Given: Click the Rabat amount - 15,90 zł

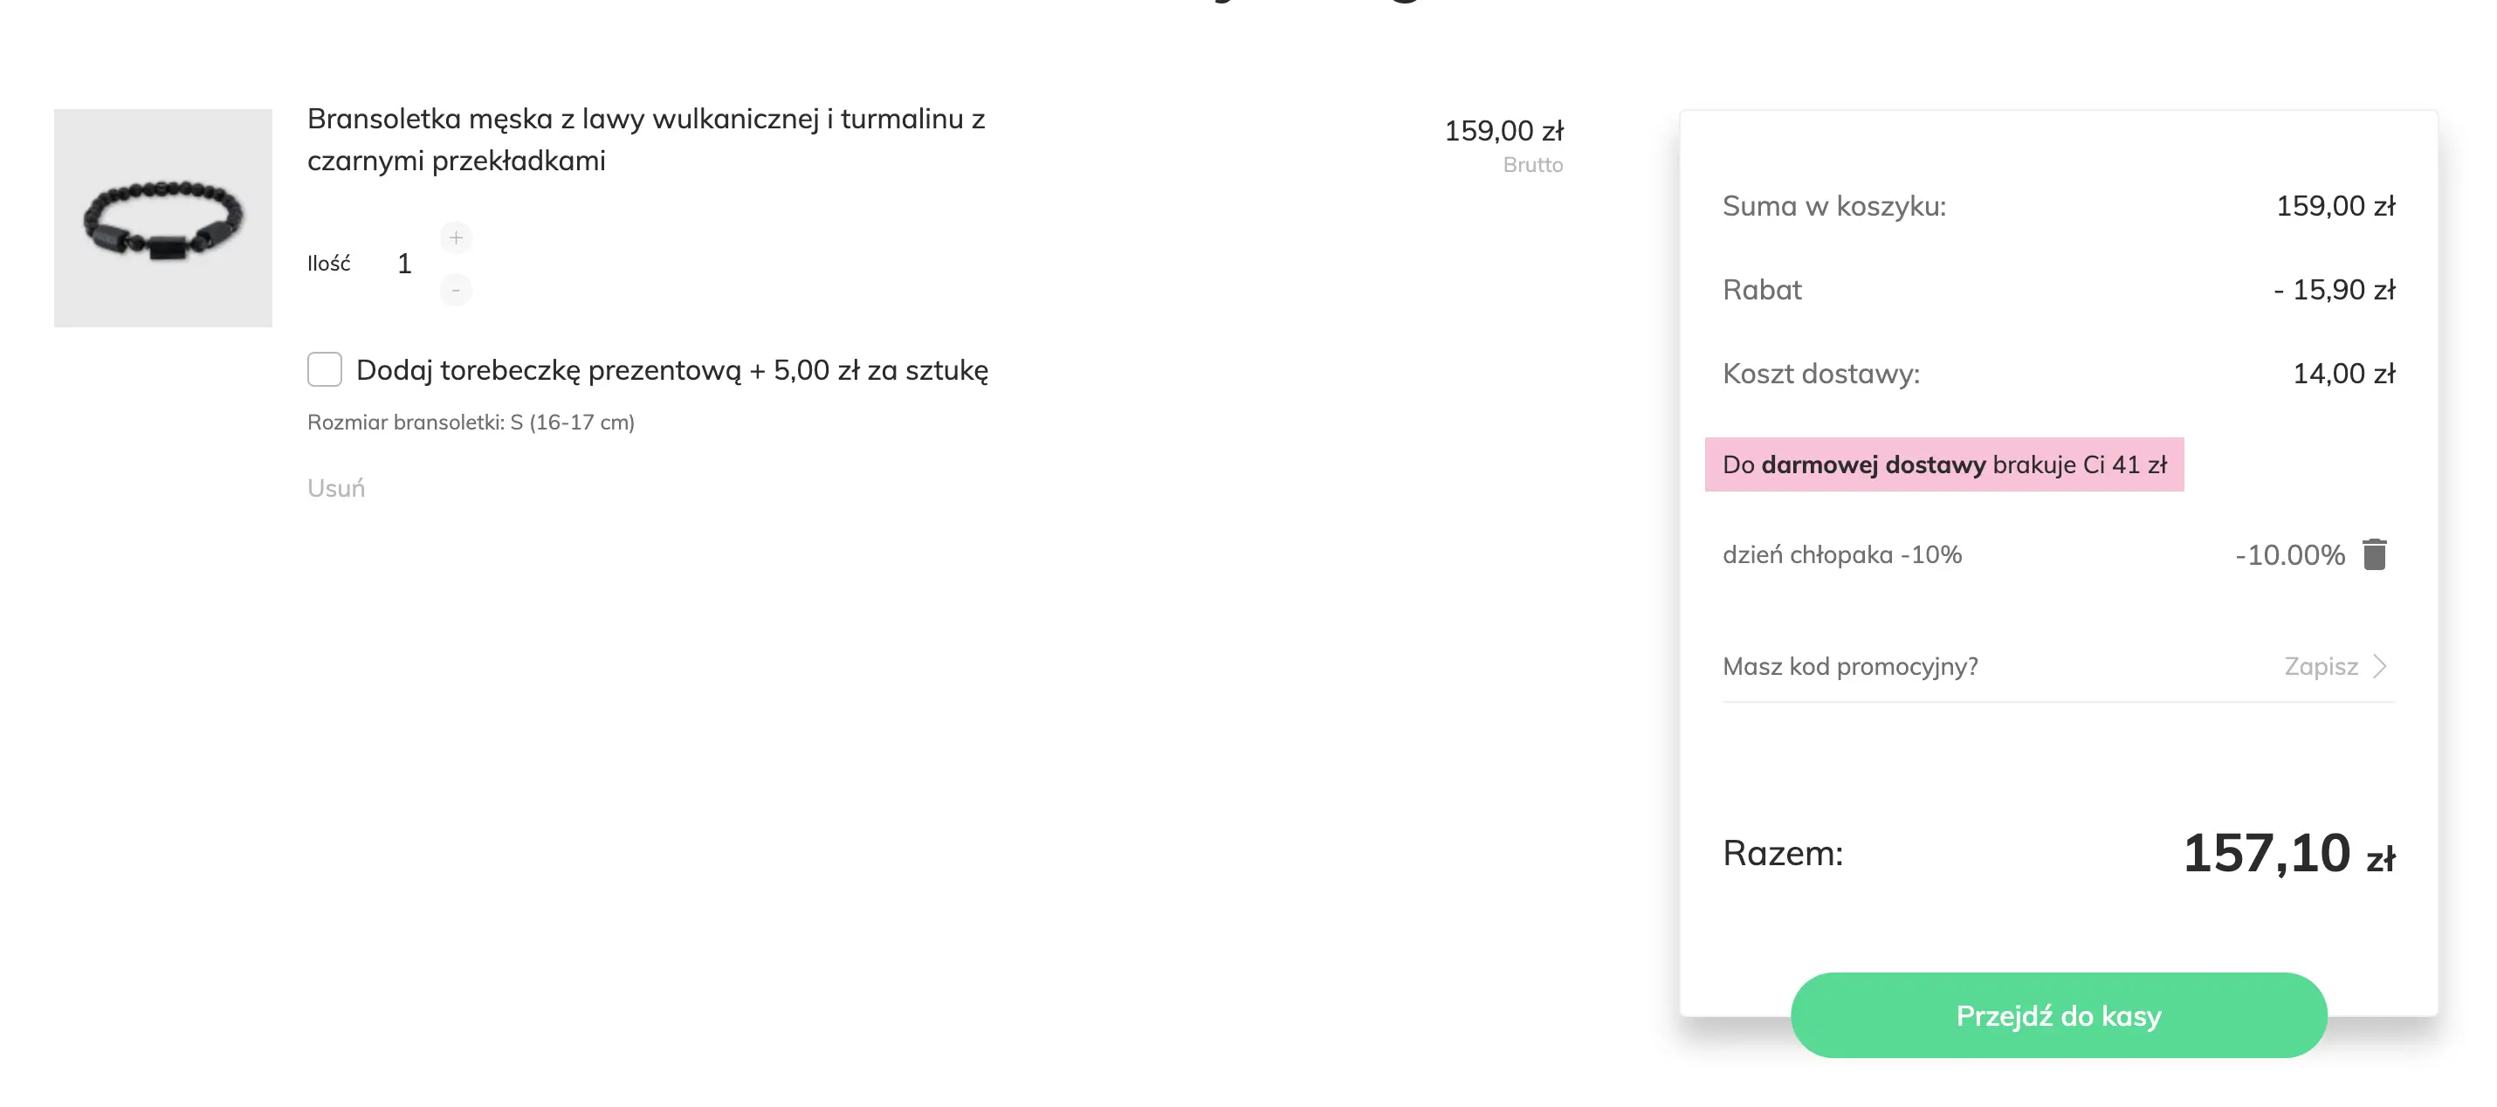Looking at the screenshot, I should click(x=2333, y=290).
